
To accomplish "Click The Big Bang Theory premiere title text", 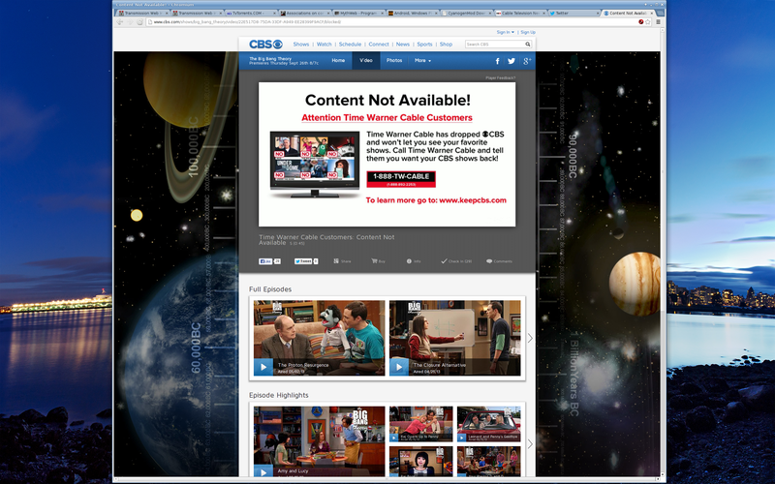I will click(284, 61).
